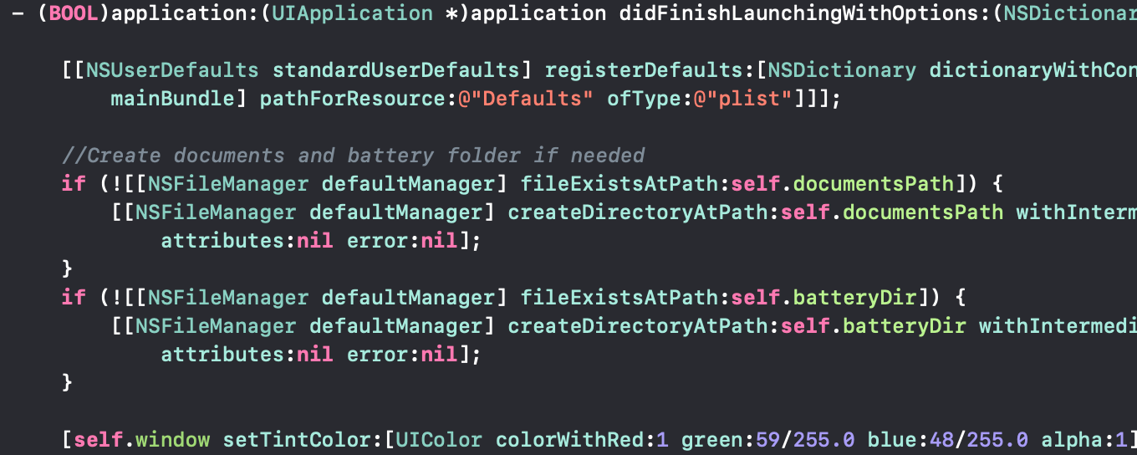This screenshot has width=1137, height=455.
Task: Select the NSUserDefaults class name
Action: [173, 70]
